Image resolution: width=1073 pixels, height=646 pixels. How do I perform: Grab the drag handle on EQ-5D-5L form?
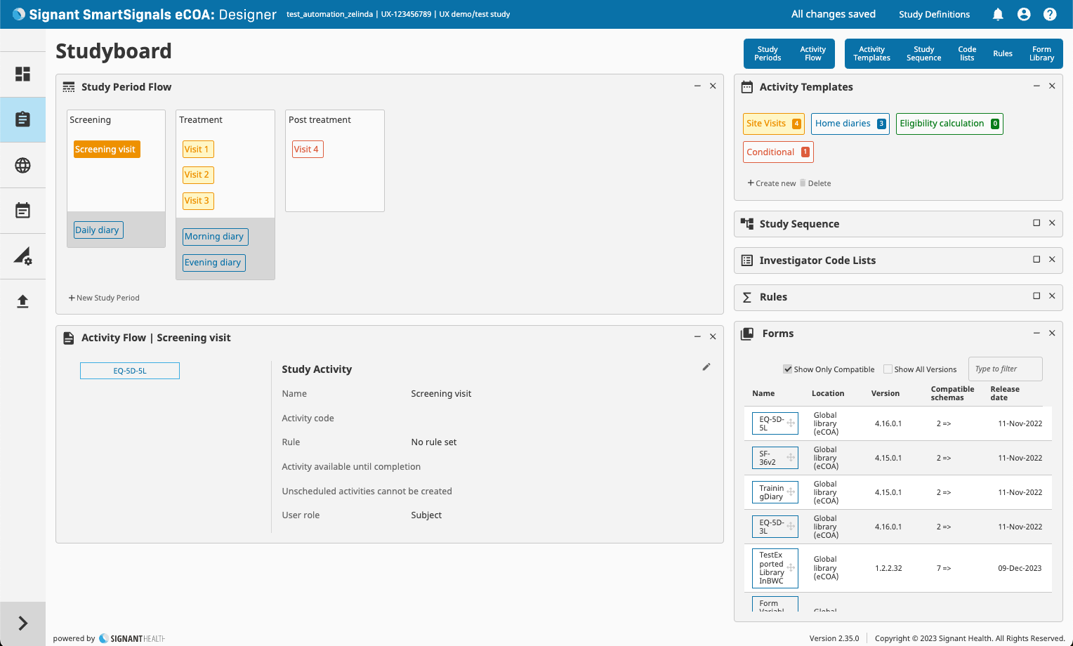point(791,423)
